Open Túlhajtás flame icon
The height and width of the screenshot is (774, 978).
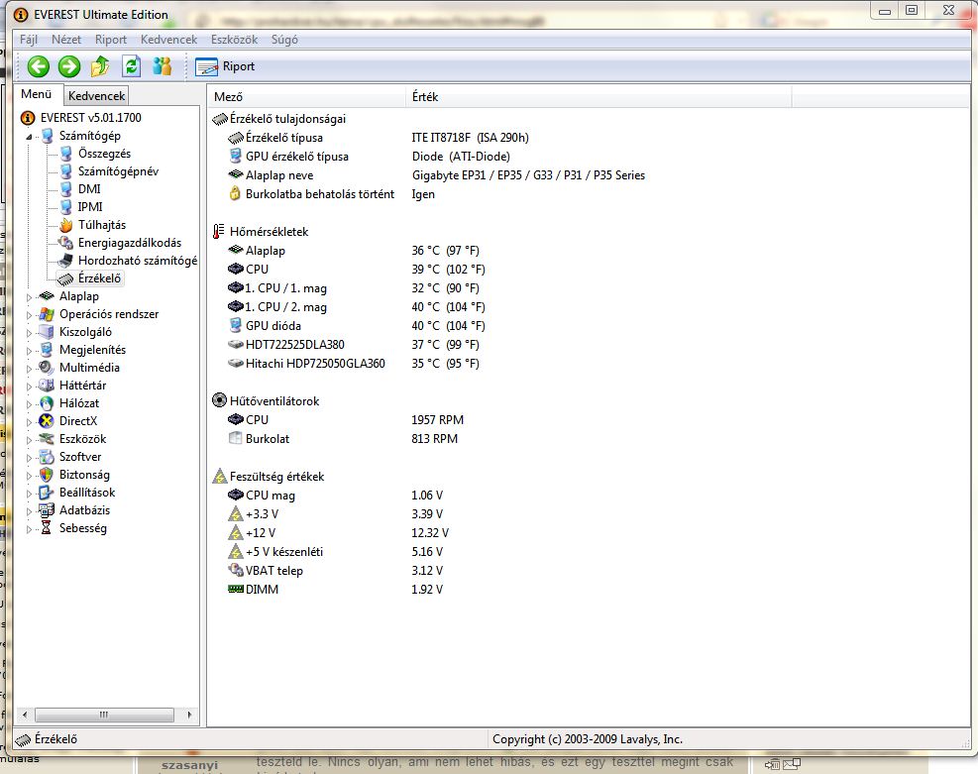click(65, 225)
